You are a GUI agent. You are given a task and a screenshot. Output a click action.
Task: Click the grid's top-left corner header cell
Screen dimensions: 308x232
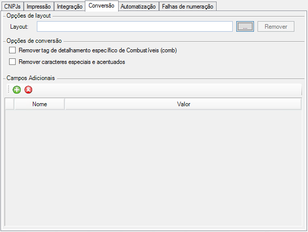tap(10, 104)
